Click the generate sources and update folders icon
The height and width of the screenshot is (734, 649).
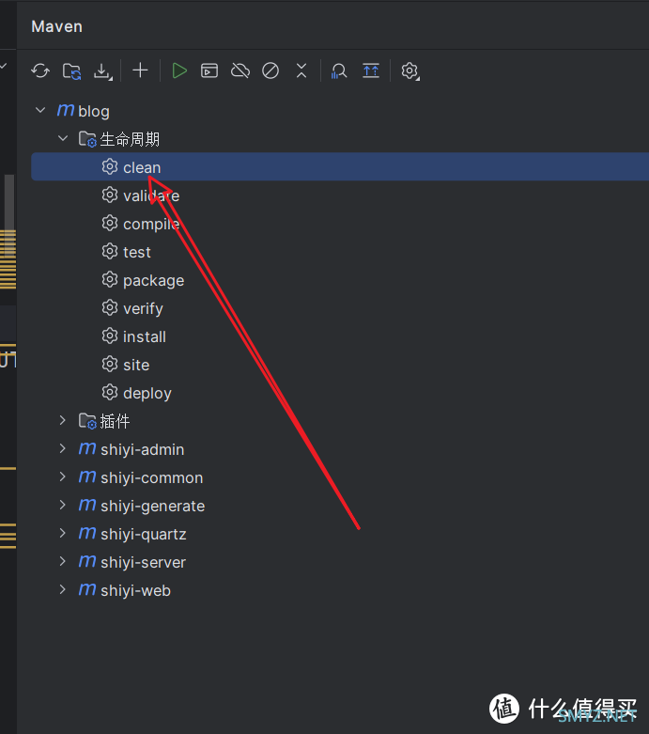tap(71, 71)
